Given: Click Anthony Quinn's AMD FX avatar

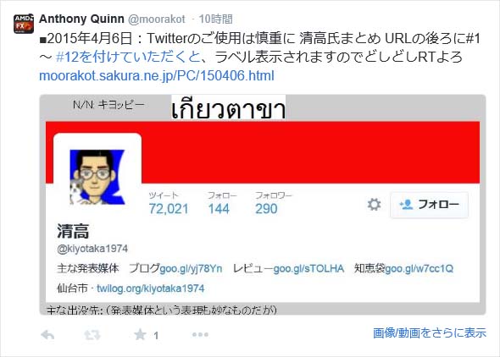Looking at the screenshot, I should tap(24, 24).
